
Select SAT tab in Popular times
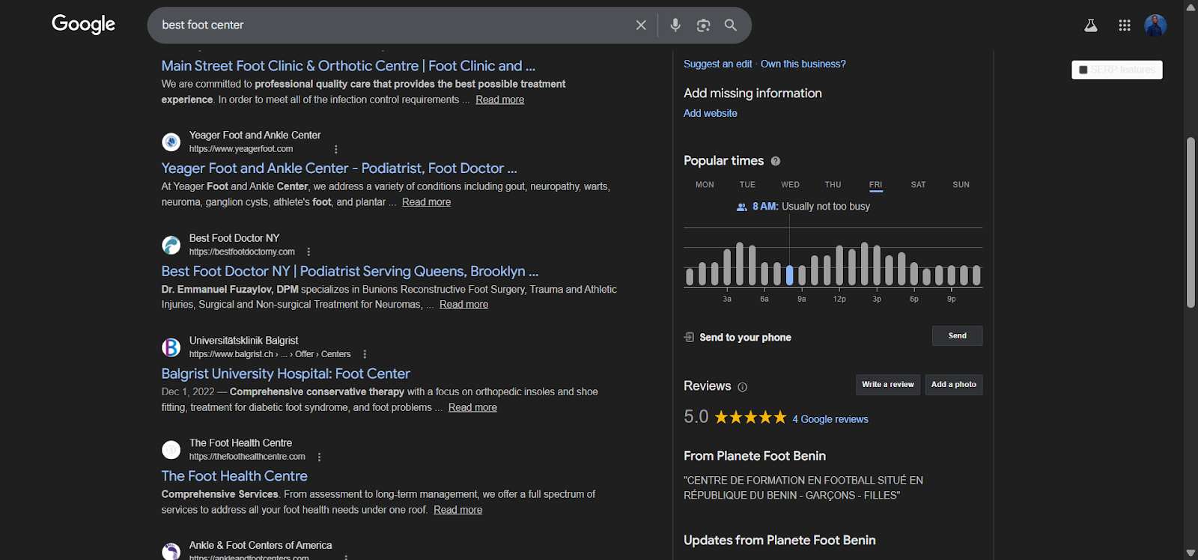pyautogui.click(x=918, y=185)
